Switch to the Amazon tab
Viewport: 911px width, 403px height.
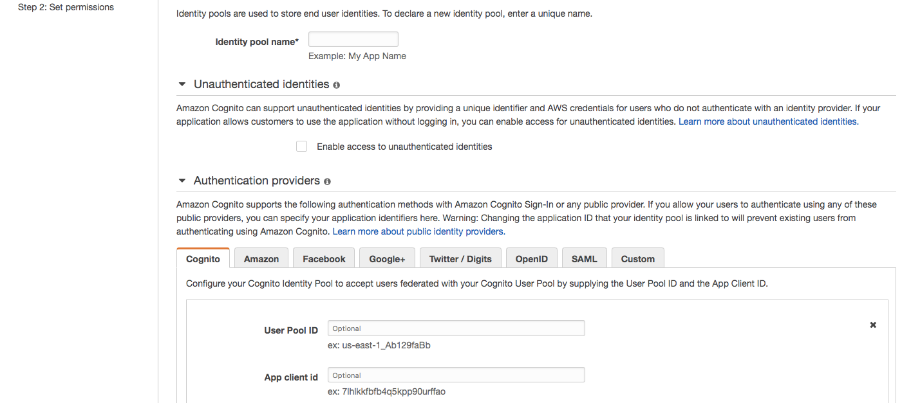click(261, 259)
